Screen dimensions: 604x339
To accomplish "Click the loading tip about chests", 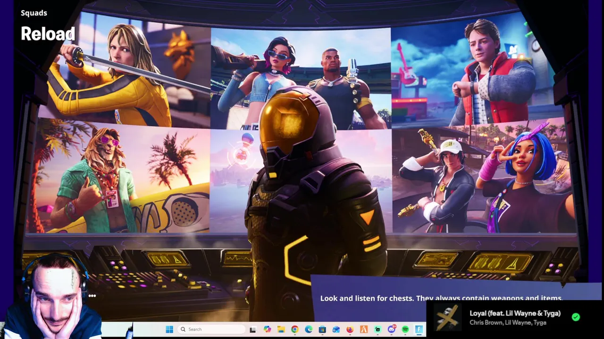I will point(441,298).
